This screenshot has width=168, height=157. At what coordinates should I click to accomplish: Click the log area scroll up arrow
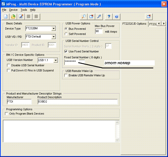[x=117, y=123]
